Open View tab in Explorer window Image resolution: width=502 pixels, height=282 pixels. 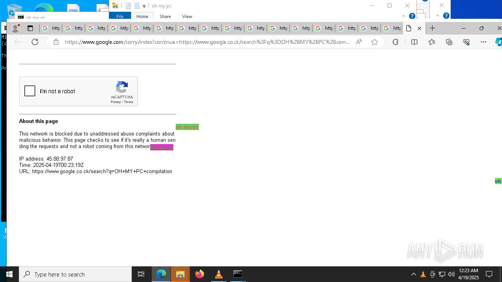click(187, 16)
